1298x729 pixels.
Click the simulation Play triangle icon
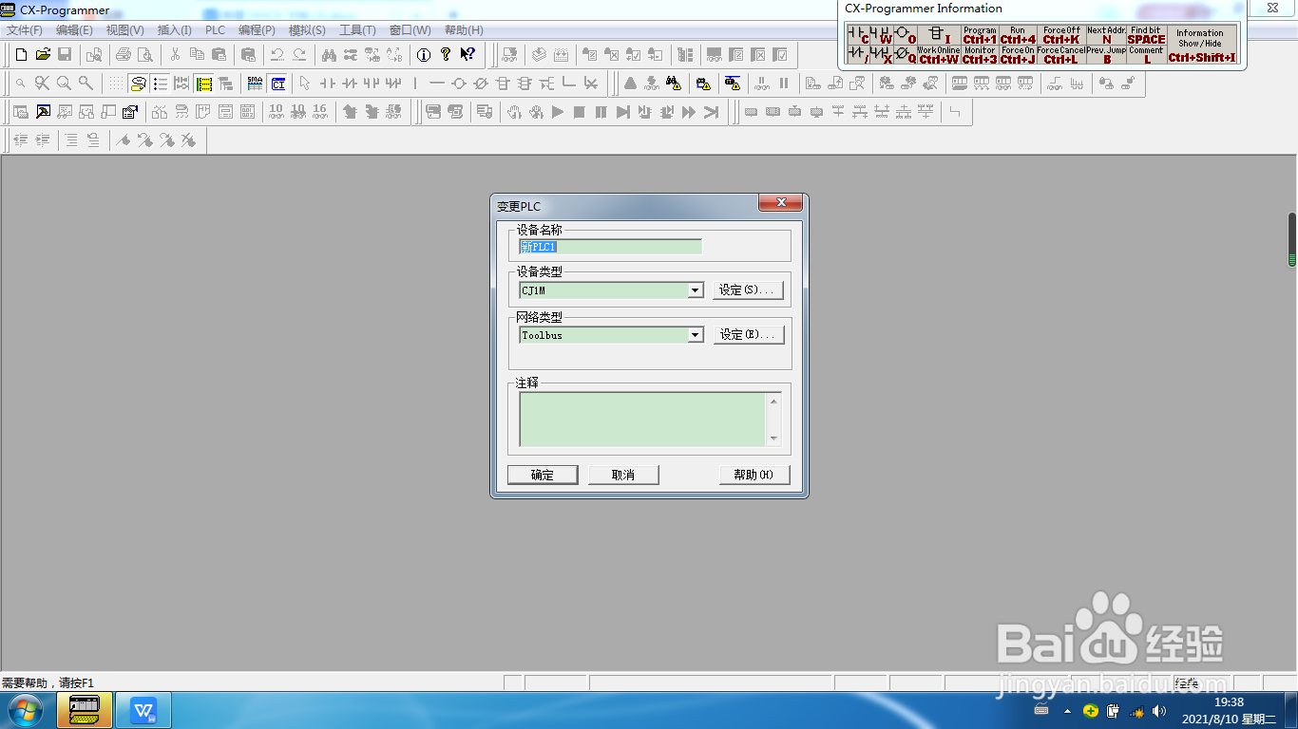tap(558, 112)
